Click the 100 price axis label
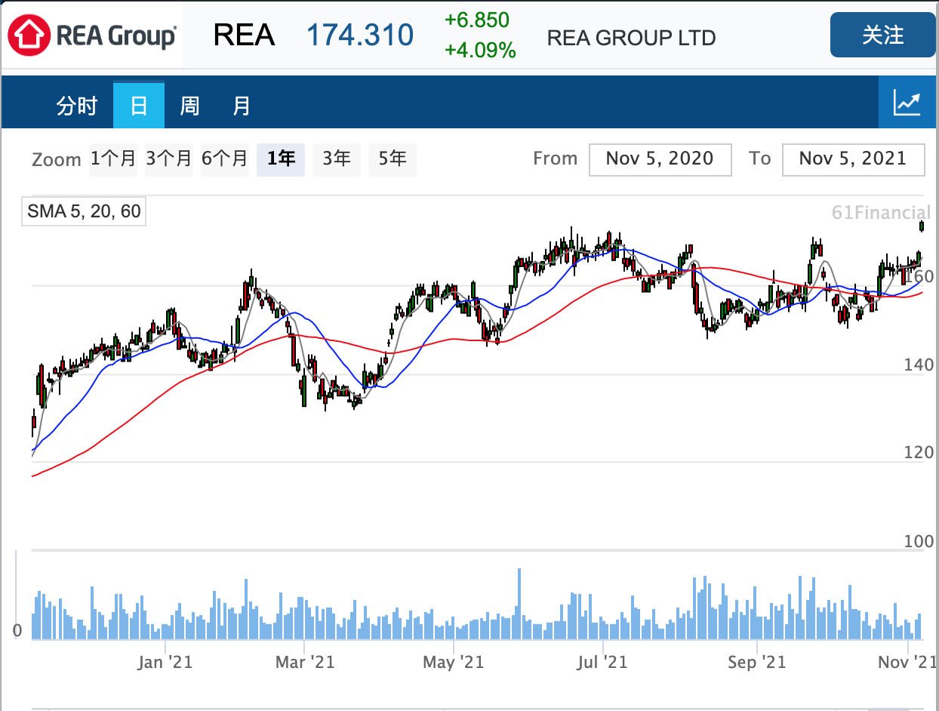 919,541
